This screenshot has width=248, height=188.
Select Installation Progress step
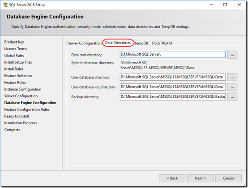click(21, 123)
